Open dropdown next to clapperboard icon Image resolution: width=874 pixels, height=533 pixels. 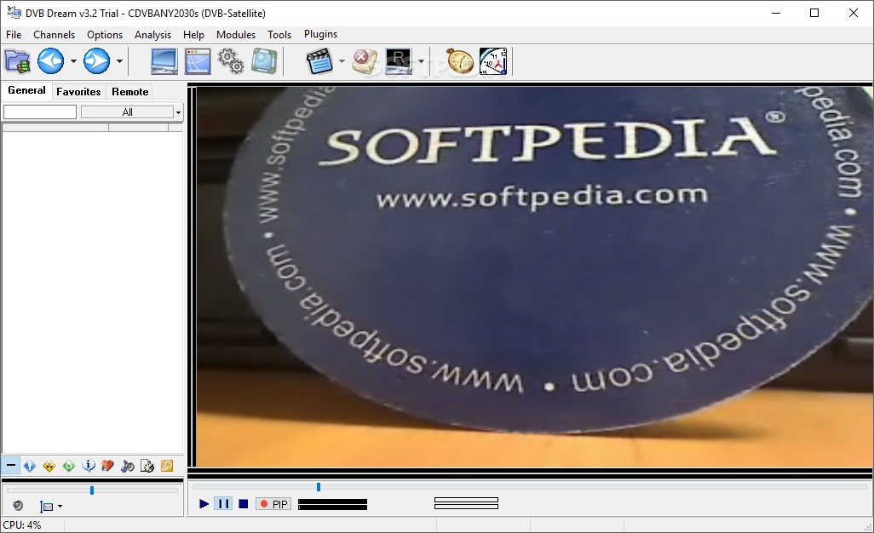click(342, 61)
